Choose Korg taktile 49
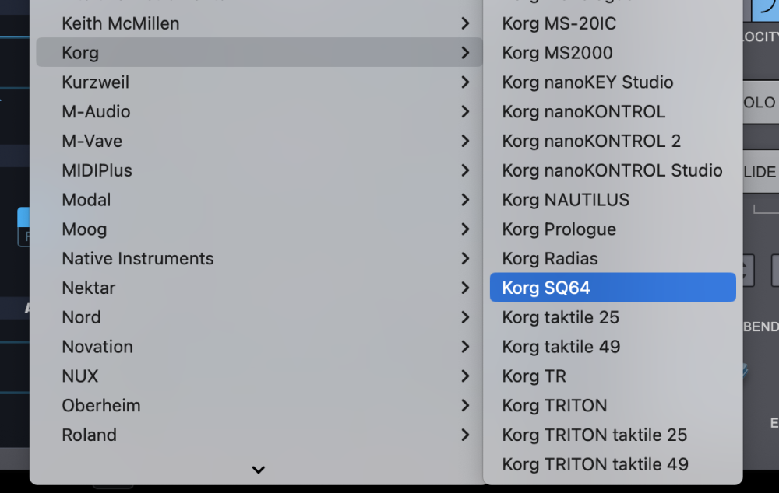This screenshot has height=493, width=779. [561, 347]
